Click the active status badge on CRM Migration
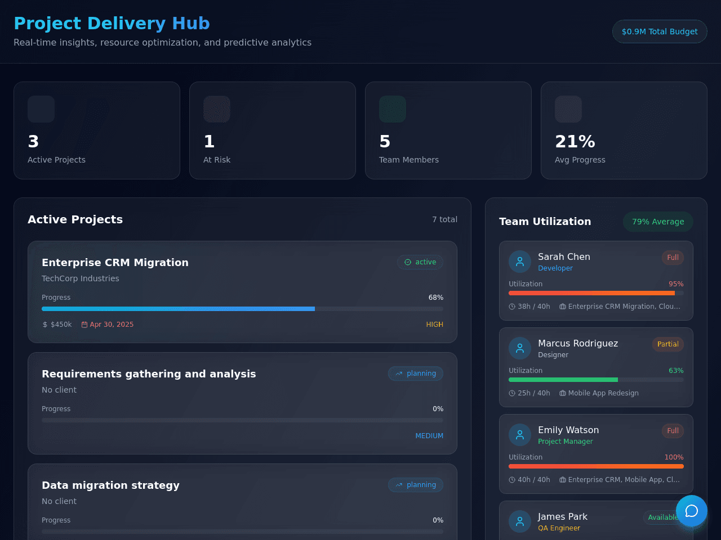Image resolution: width=721 pixels, height=540 pixels. coord(420,262)
